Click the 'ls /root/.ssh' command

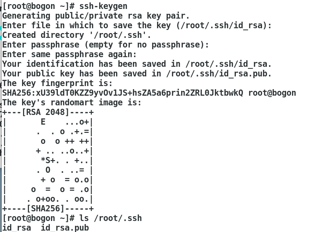point(110,218)
